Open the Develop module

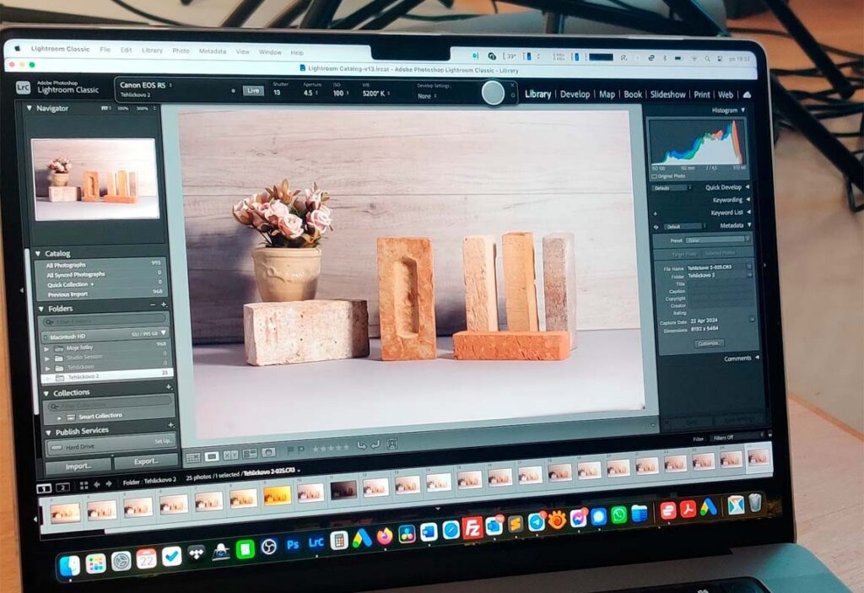coord(575,94)
